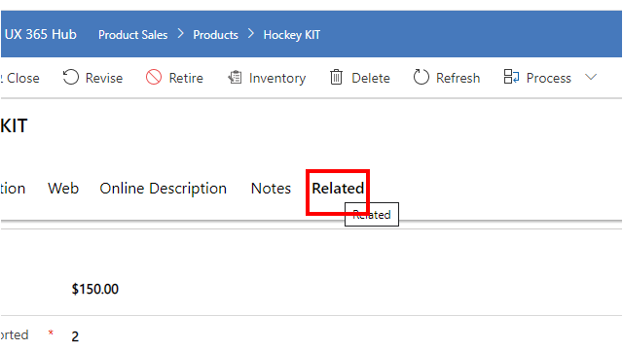Open the UX 365 Hub app title
Image resolution: width=623 pixels, height=350 pixels.
pos(41,35)
